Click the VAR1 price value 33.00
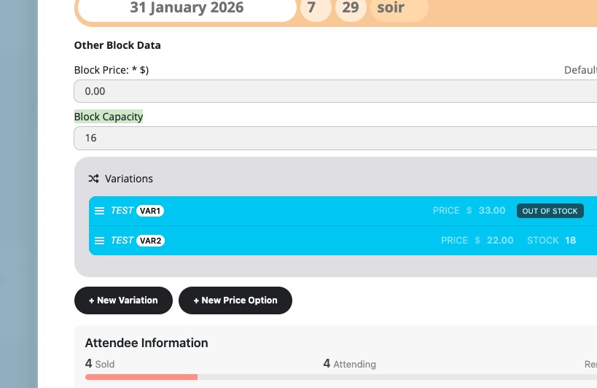The height and width of the screenshot is (388, 597). click(x=491, y=211)
